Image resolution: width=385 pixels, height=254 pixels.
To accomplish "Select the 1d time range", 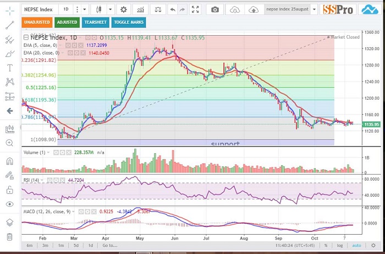I will pos(91,245).
